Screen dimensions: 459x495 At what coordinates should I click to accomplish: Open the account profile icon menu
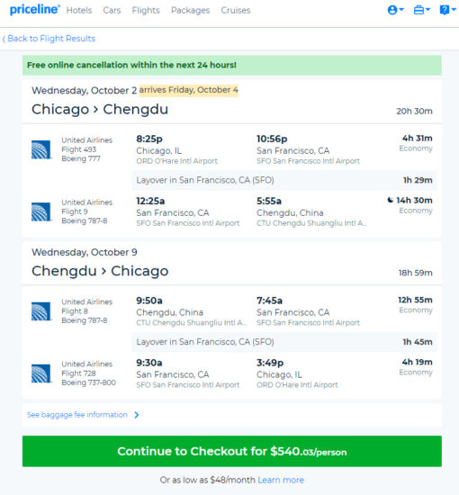(x=392, y=10)
